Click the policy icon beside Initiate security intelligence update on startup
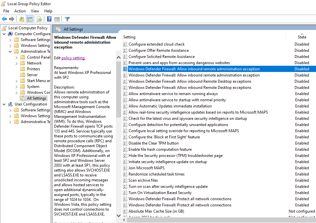This screenshot has height=223, width=316. (125, 162)
